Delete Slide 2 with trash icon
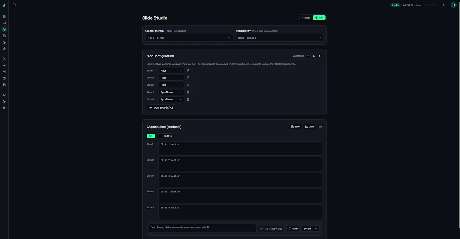460x239 pixels. point(188,78)
